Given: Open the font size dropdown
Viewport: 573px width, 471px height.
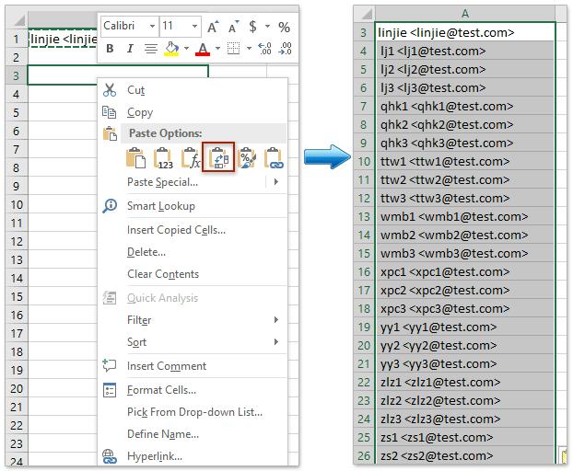Looking at the screenshot, I should (194, 27).
